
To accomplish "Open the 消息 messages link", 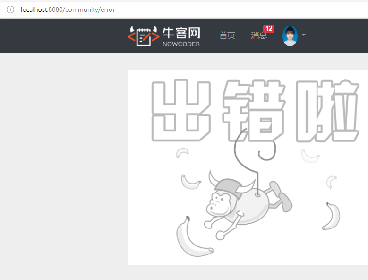I will pos(258,35).
